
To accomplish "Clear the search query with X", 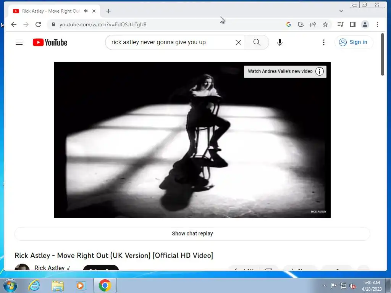I will pyautogui.click(x=239, y=42).
